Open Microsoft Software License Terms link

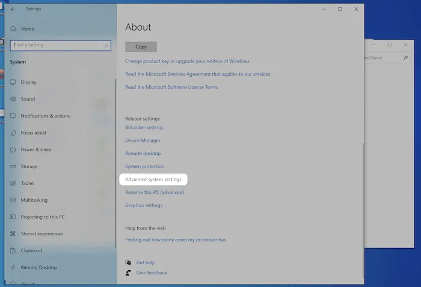coord(171,87)
